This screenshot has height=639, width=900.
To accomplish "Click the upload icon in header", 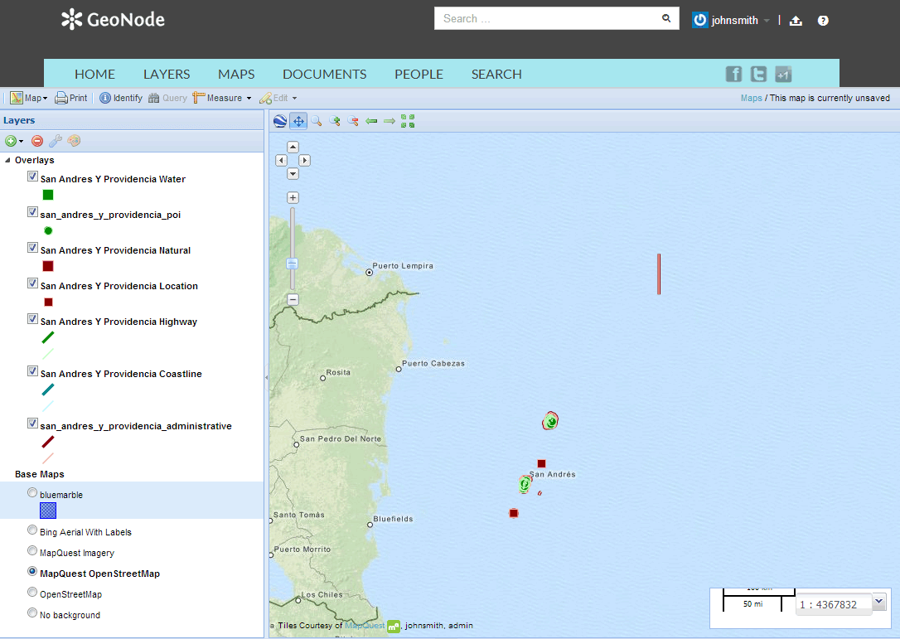I will point(796,21).
